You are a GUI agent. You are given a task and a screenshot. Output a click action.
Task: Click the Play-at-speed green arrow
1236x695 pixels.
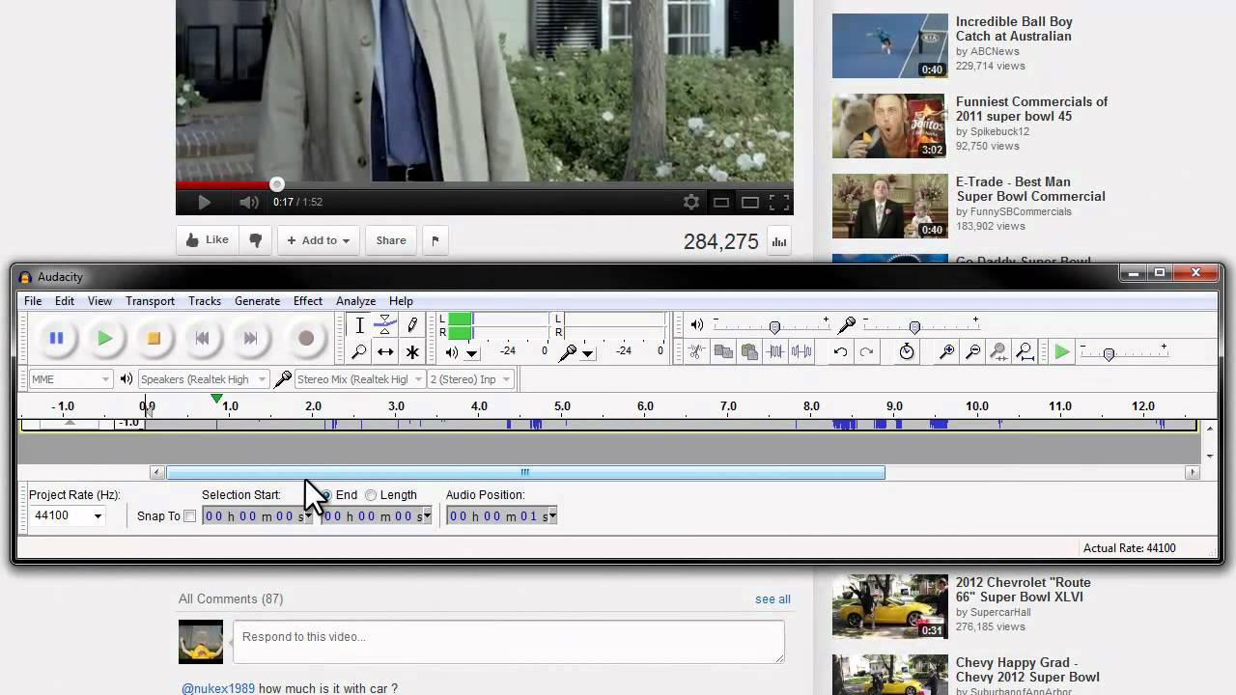point(1062,352)
